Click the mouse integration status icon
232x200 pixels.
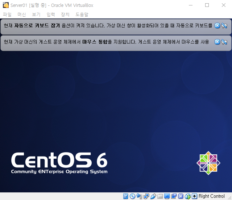(x=188, y=196)
